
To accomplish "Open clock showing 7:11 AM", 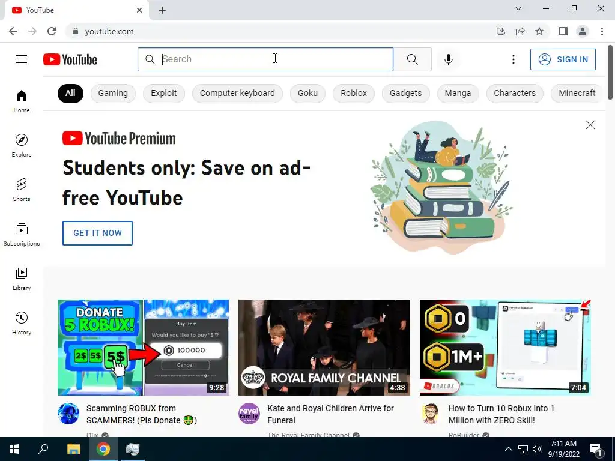I will (x=563, y=449).
